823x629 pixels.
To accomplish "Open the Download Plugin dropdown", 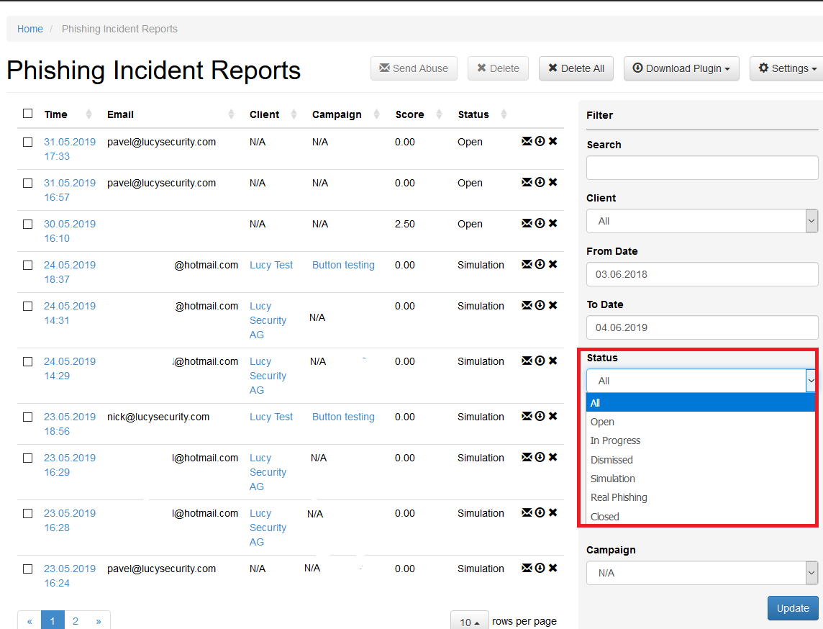I will pyautogui.click(x=681, y=68).
